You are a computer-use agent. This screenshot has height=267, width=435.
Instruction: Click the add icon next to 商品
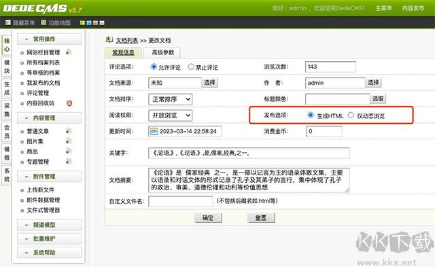(69, 151)
